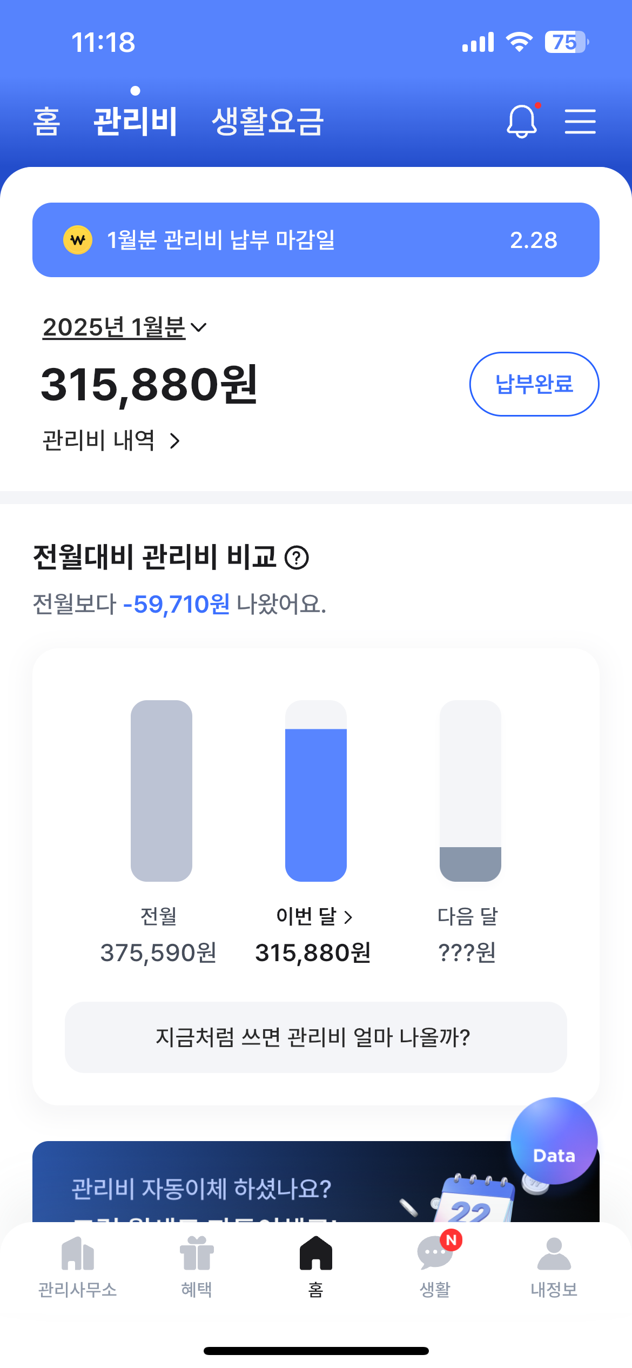Switch to the 홈 top tab
This screenshot has width=632, height=1368.
(46, 121)
